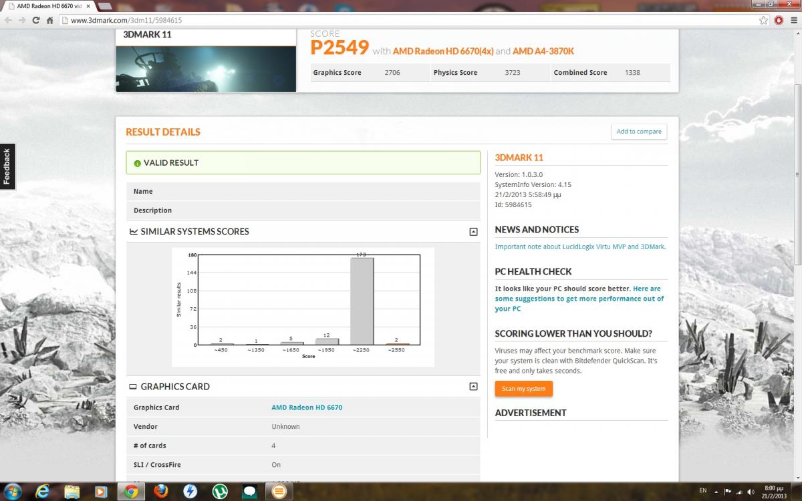Open PC performance suggestions link
This screenshot has width=802, height=501.
(x=578, y=299)
